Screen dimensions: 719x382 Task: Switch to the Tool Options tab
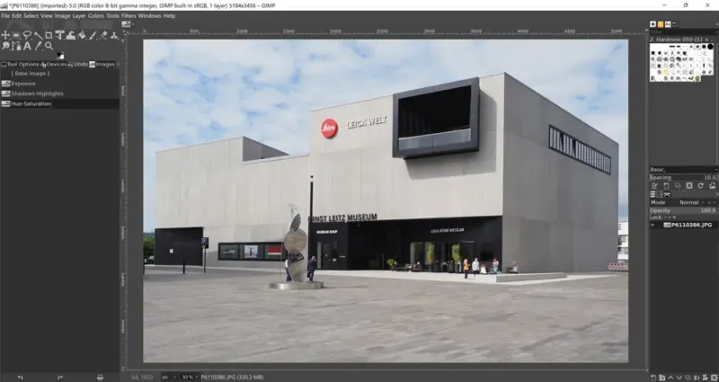click(22, 64)
